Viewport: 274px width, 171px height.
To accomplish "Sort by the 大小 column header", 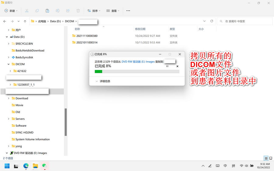I will [x=201, y=29].
